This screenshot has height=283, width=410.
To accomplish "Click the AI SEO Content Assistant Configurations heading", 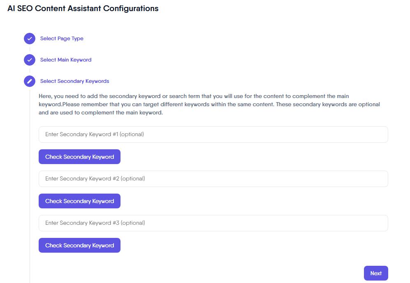I will point(83,9).
